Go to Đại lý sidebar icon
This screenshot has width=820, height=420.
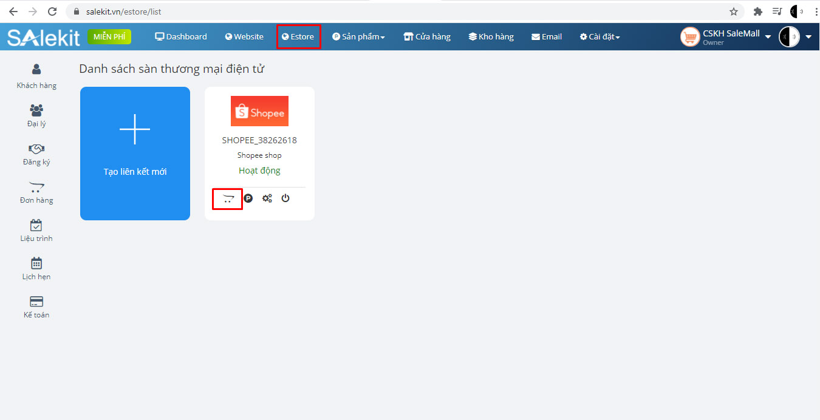coord(36,114)
